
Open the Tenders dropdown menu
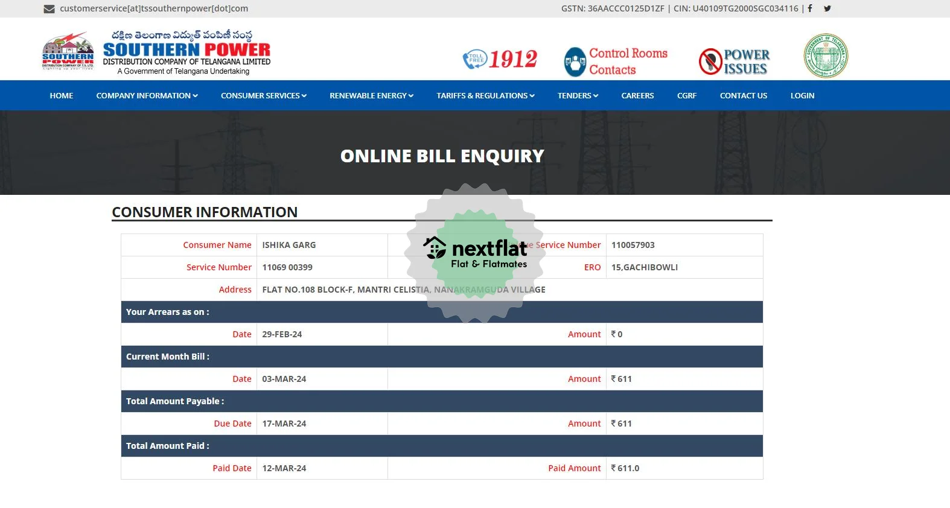click(x=578, y=95)
